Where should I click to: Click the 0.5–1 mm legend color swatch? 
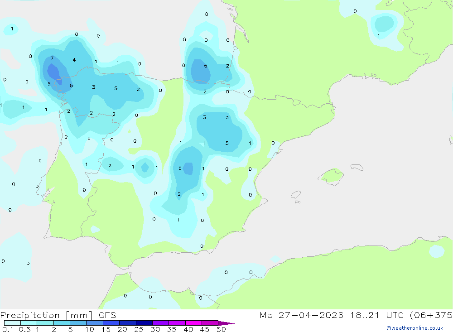coord(29,323)
